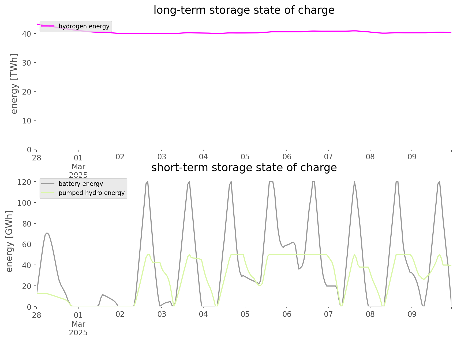Click the '28' date tick of the long-term chart
Image resolution: width=457 pixels, height=342 pixels.
[x=37, y=157]
